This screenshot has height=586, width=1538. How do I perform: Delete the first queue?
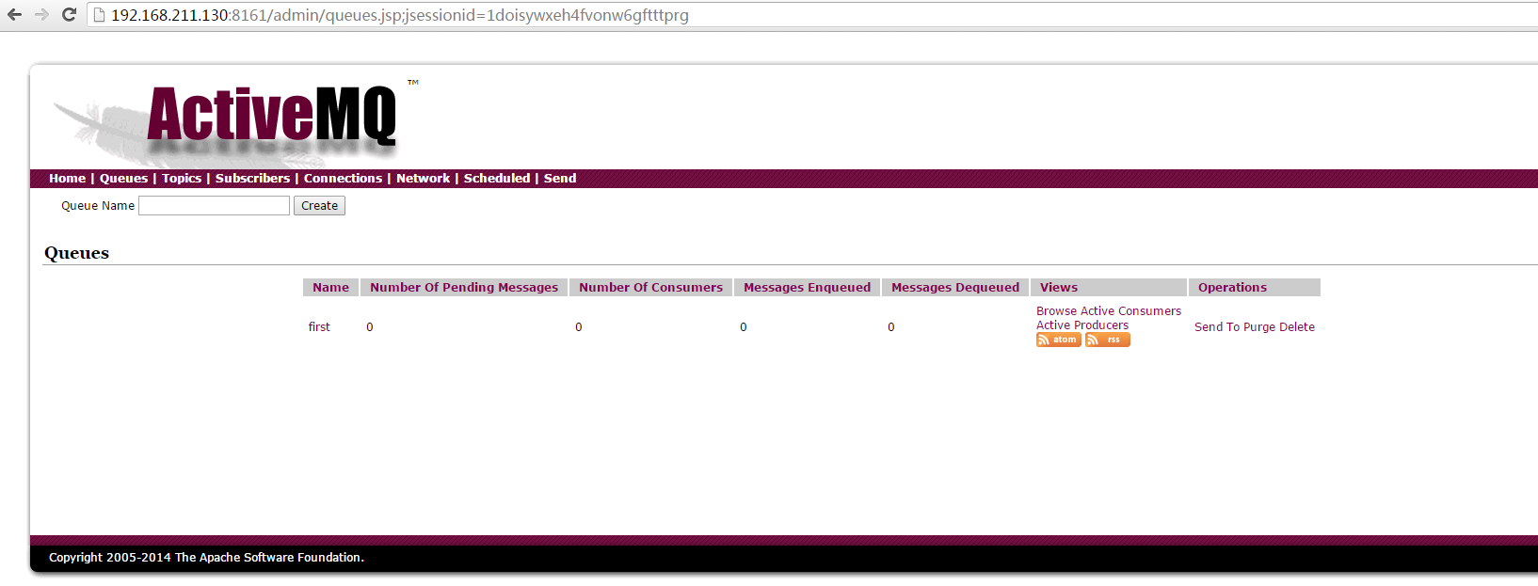(x=1297, y=327)
